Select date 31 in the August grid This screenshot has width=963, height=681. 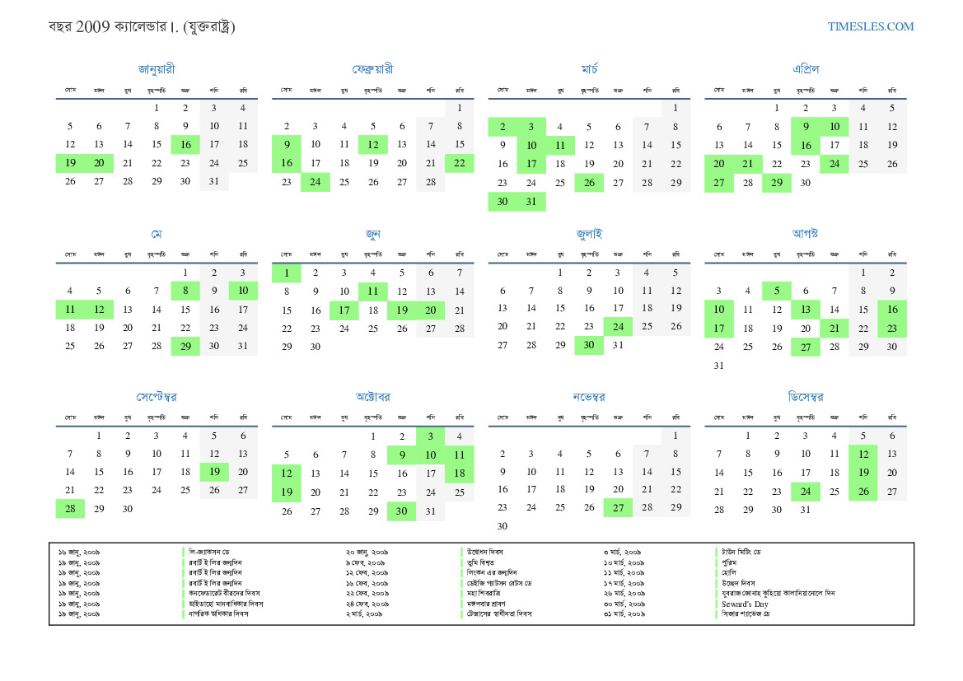coord(718,366)
